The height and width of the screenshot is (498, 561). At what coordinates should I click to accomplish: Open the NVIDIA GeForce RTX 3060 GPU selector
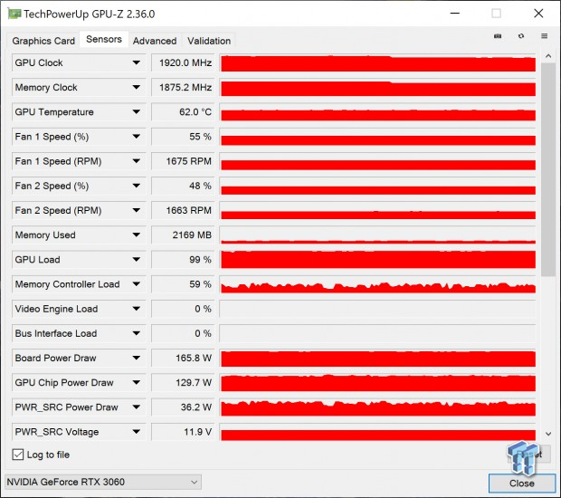[x=103, y=483]
